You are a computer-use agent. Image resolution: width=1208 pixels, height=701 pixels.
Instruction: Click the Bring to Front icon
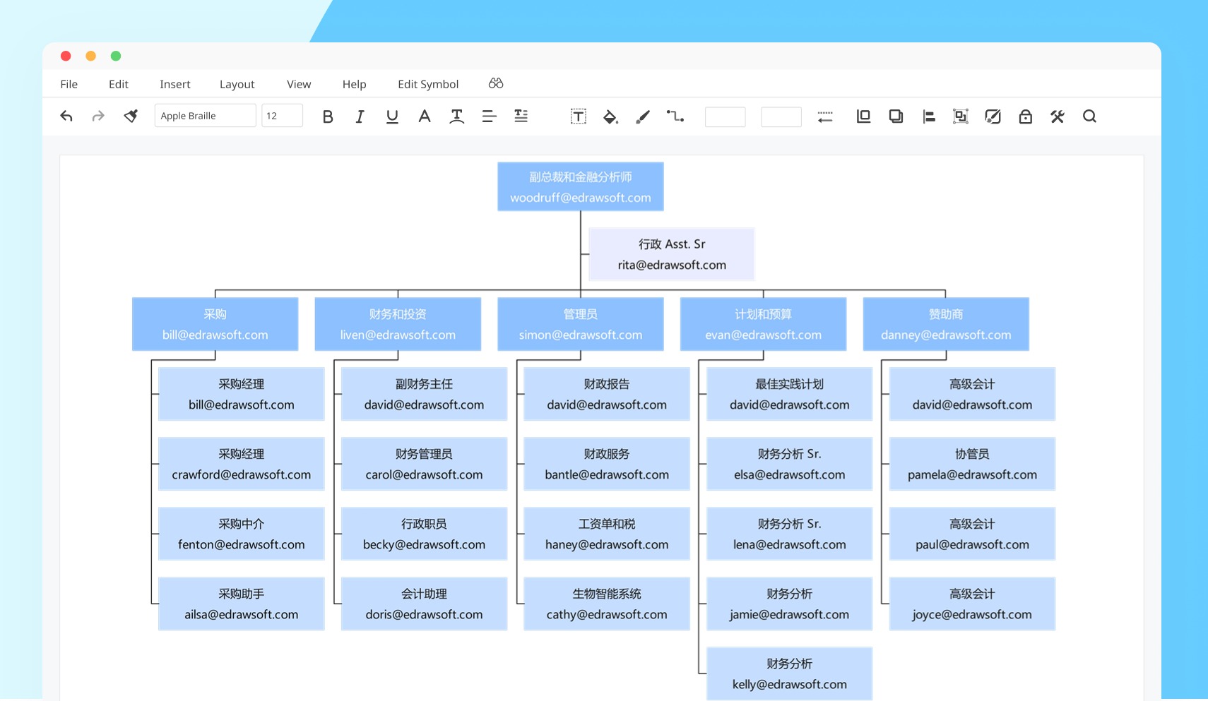[x=863, y=116]
